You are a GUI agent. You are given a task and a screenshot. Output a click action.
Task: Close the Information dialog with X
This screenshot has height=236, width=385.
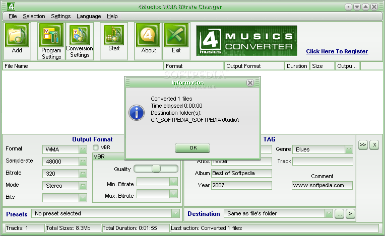(x=250, y=83)
